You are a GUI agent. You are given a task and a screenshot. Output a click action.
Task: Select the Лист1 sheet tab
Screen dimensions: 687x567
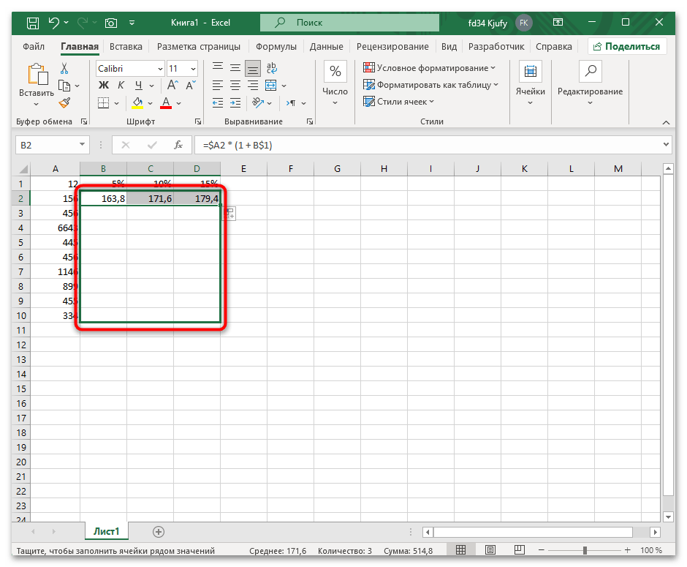107,531
